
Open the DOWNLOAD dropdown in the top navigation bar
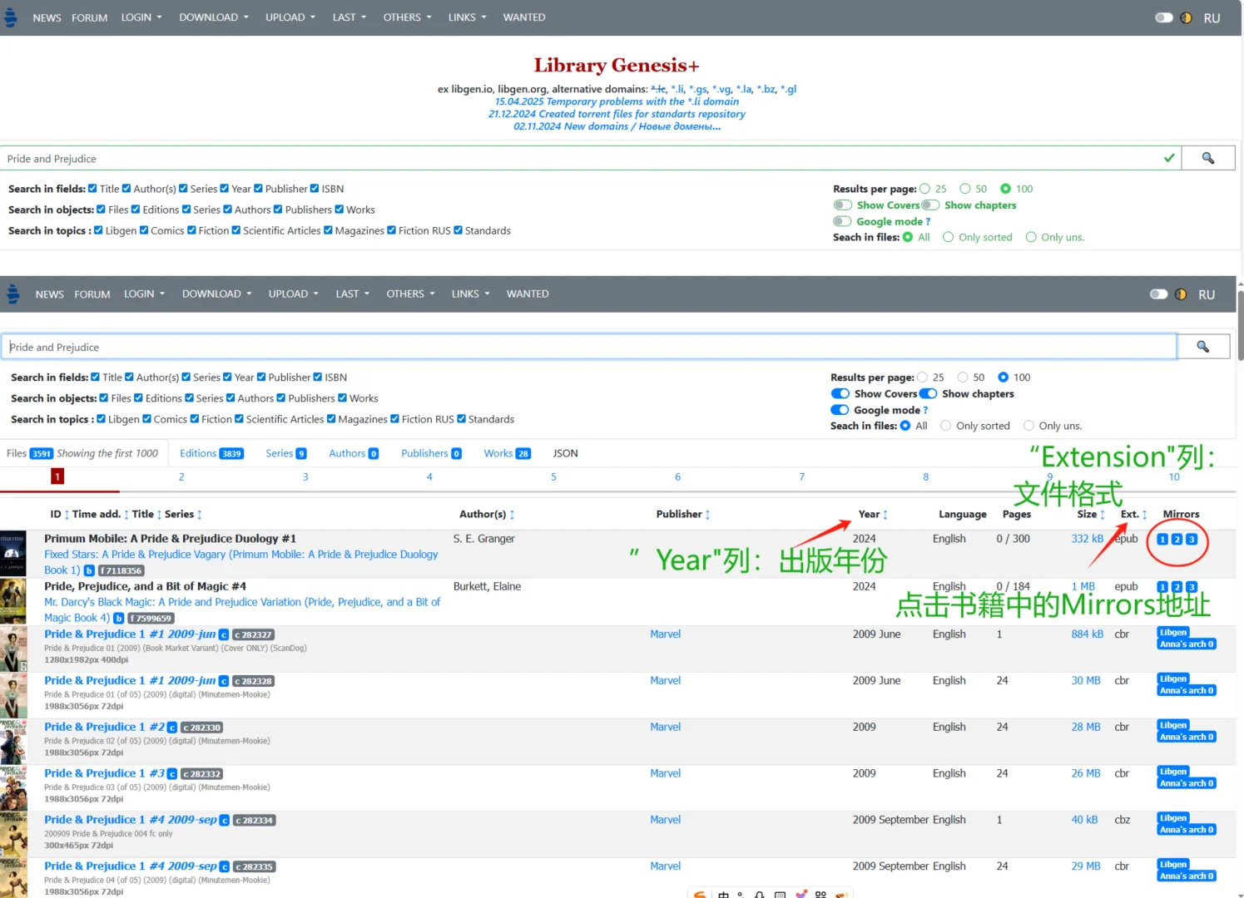[x=214, y=17]
